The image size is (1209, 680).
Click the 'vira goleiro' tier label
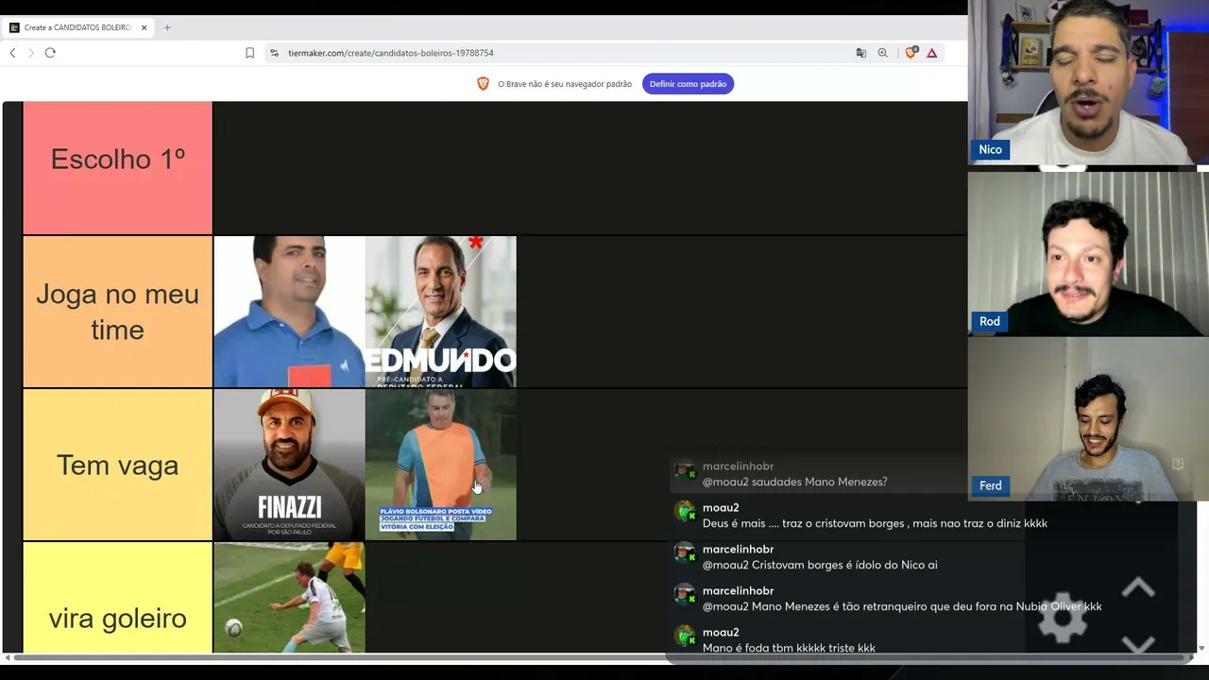tap(117, 598)
